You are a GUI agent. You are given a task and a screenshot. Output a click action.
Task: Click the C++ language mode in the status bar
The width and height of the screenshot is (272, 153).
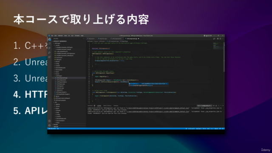(x=212, y=128)
